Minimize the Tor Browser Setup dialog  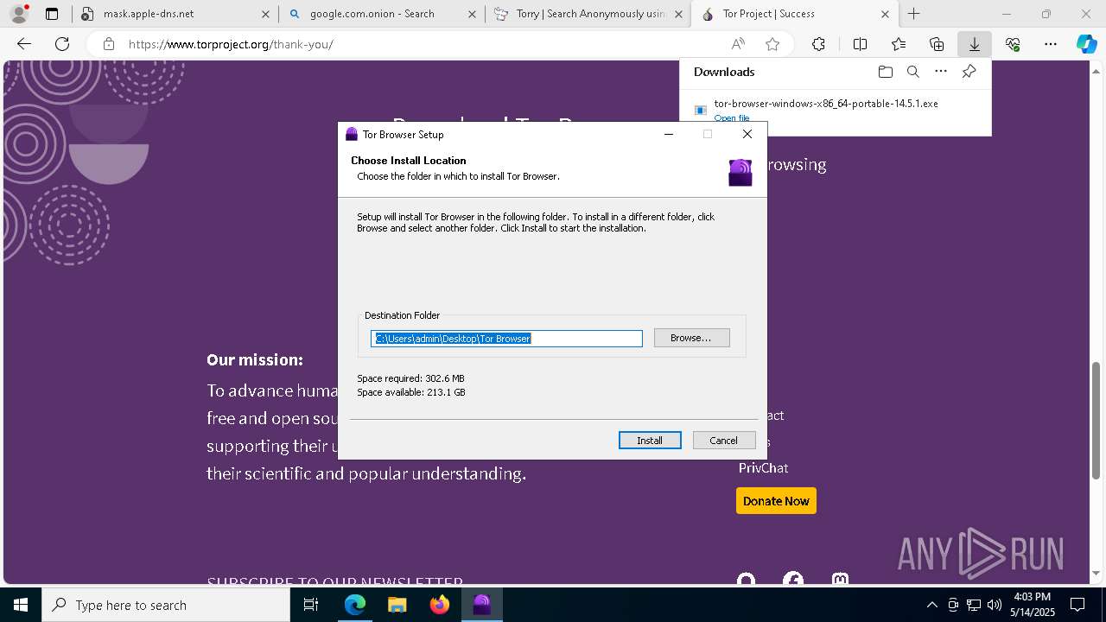(669, 134)
